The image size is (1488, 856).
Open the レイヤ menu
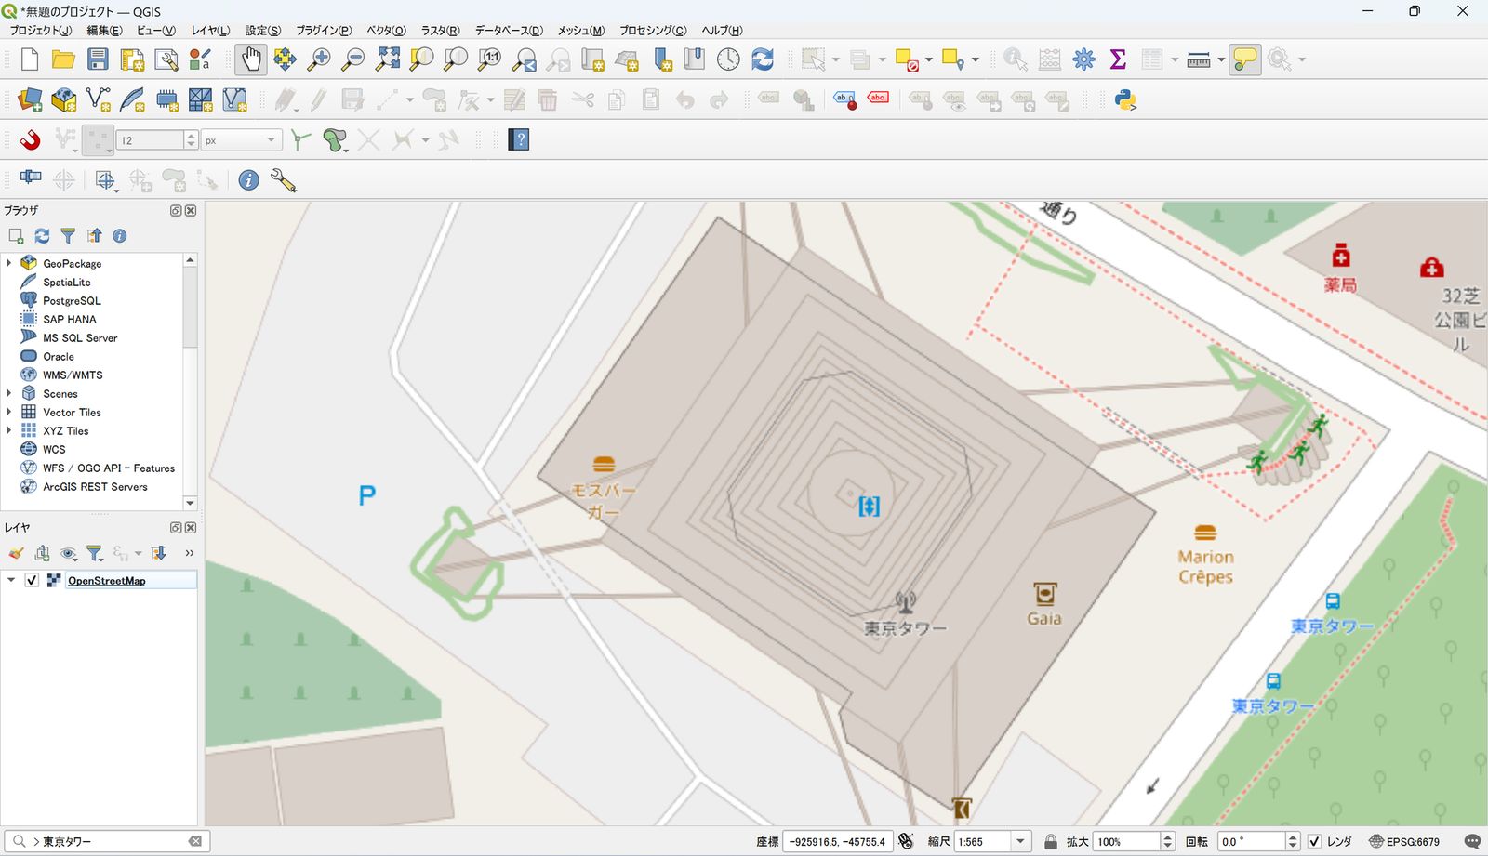[210, 30]
